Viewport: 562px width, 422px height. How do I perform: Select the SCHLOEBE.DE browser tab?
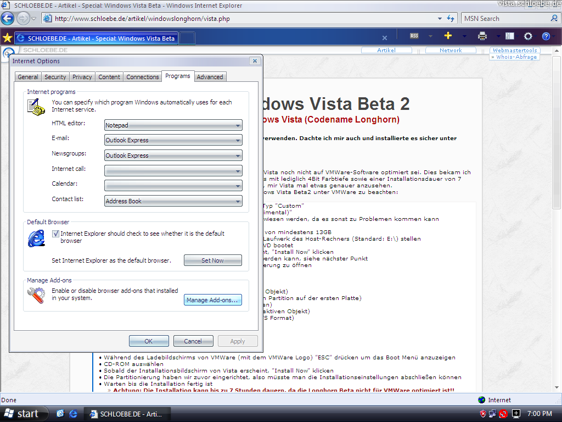tap(96, 38)
